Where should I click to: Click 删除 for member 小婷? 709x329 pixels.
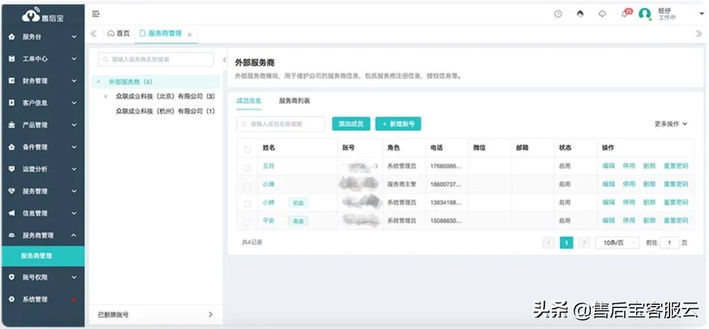point(649,202)
